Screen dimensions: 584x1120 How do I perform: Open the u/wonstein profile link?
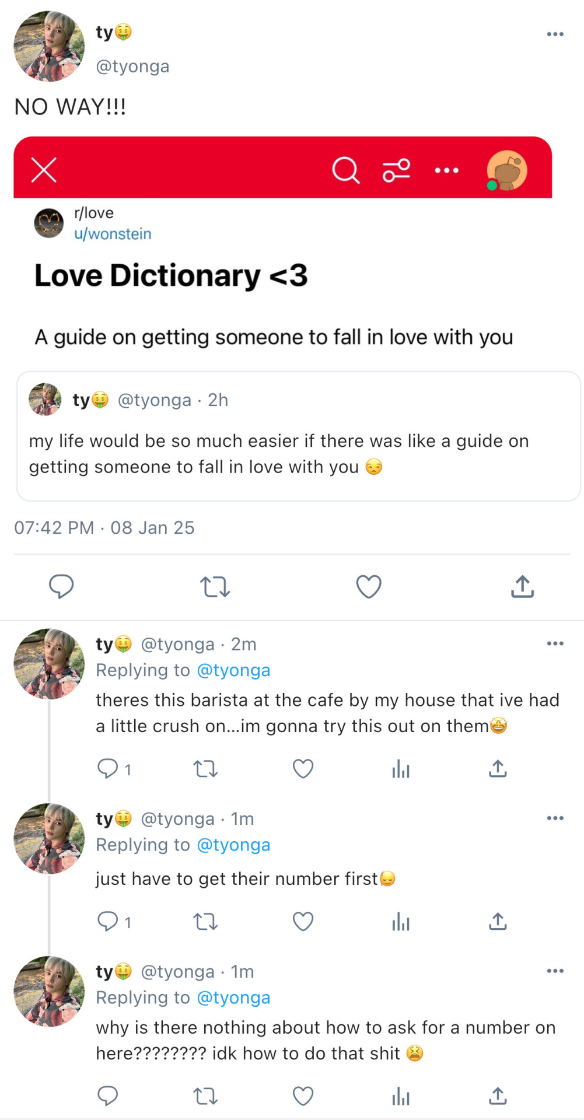113,234
